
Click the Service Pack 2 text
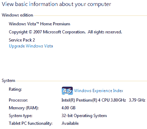pos(22,40)
